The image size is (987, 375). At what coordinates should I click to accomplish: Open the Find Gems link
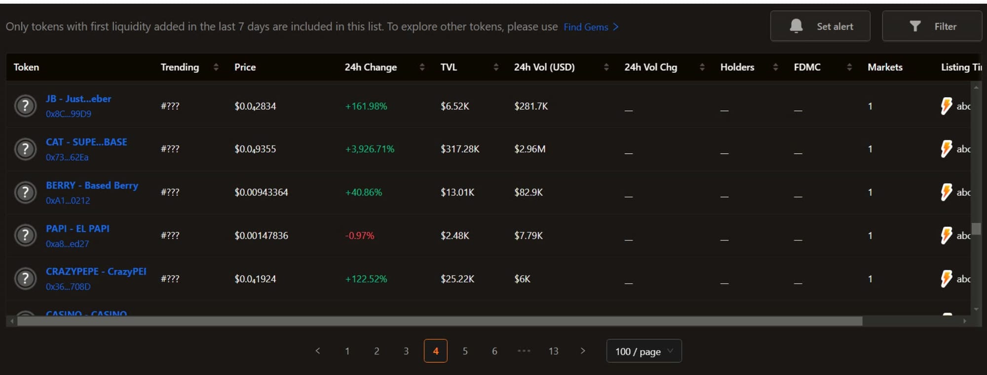coord(590,27)
